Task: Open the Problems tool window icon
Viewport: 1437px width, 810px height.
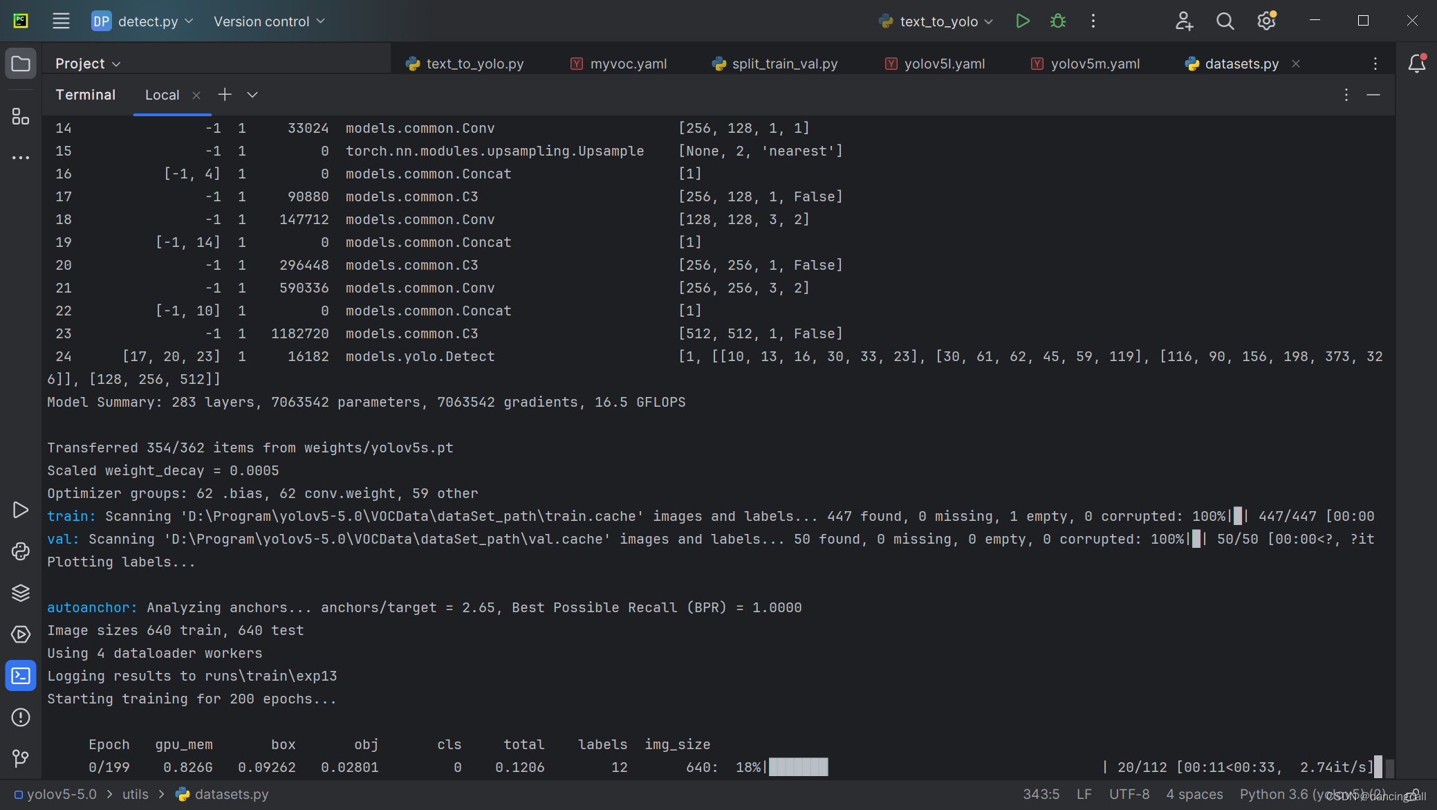Action: [21, 717]
